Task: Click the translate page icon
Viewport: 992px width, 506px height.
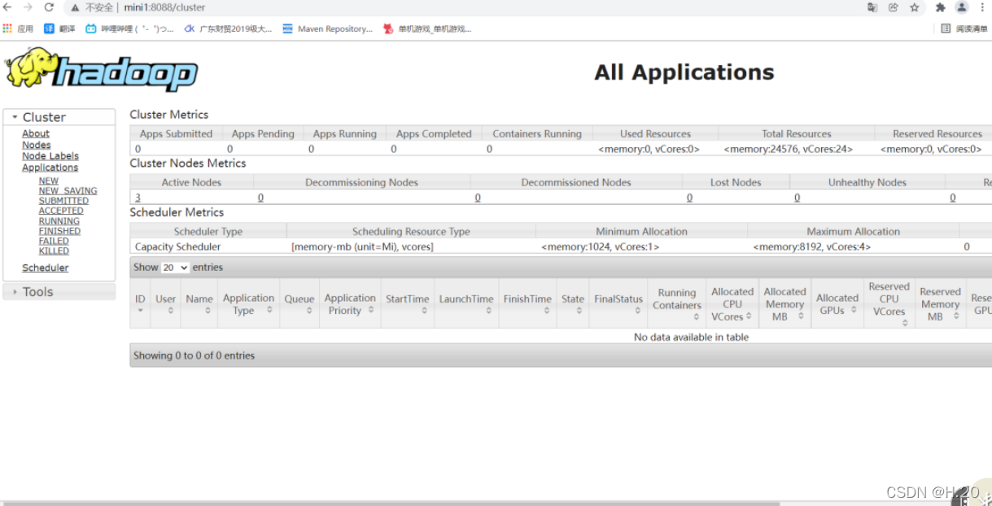Action: (x=872, y=7)
